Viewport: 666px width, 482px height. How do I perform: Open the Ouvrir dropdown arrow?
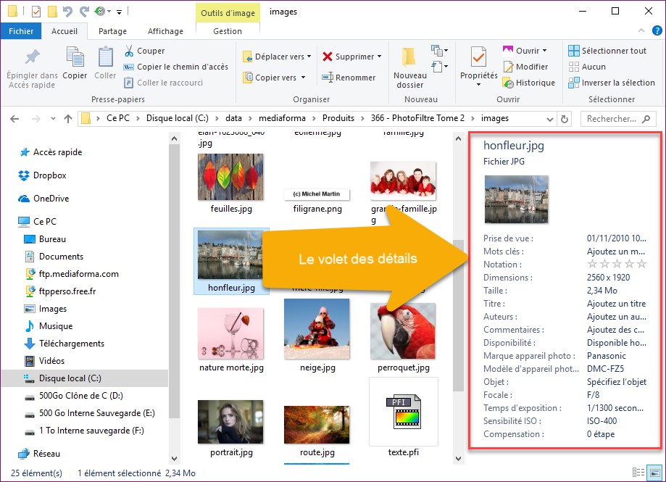click(x=544, y=51)
